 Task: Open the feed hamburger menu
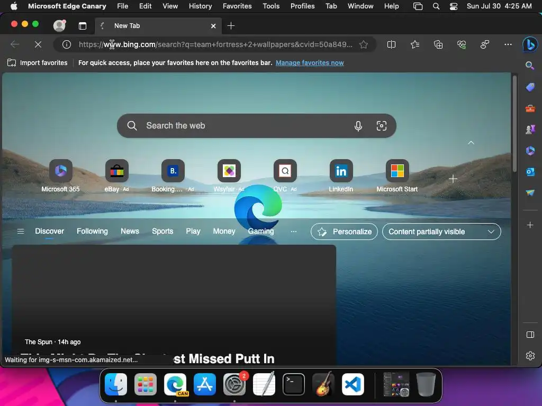(21, 232)
